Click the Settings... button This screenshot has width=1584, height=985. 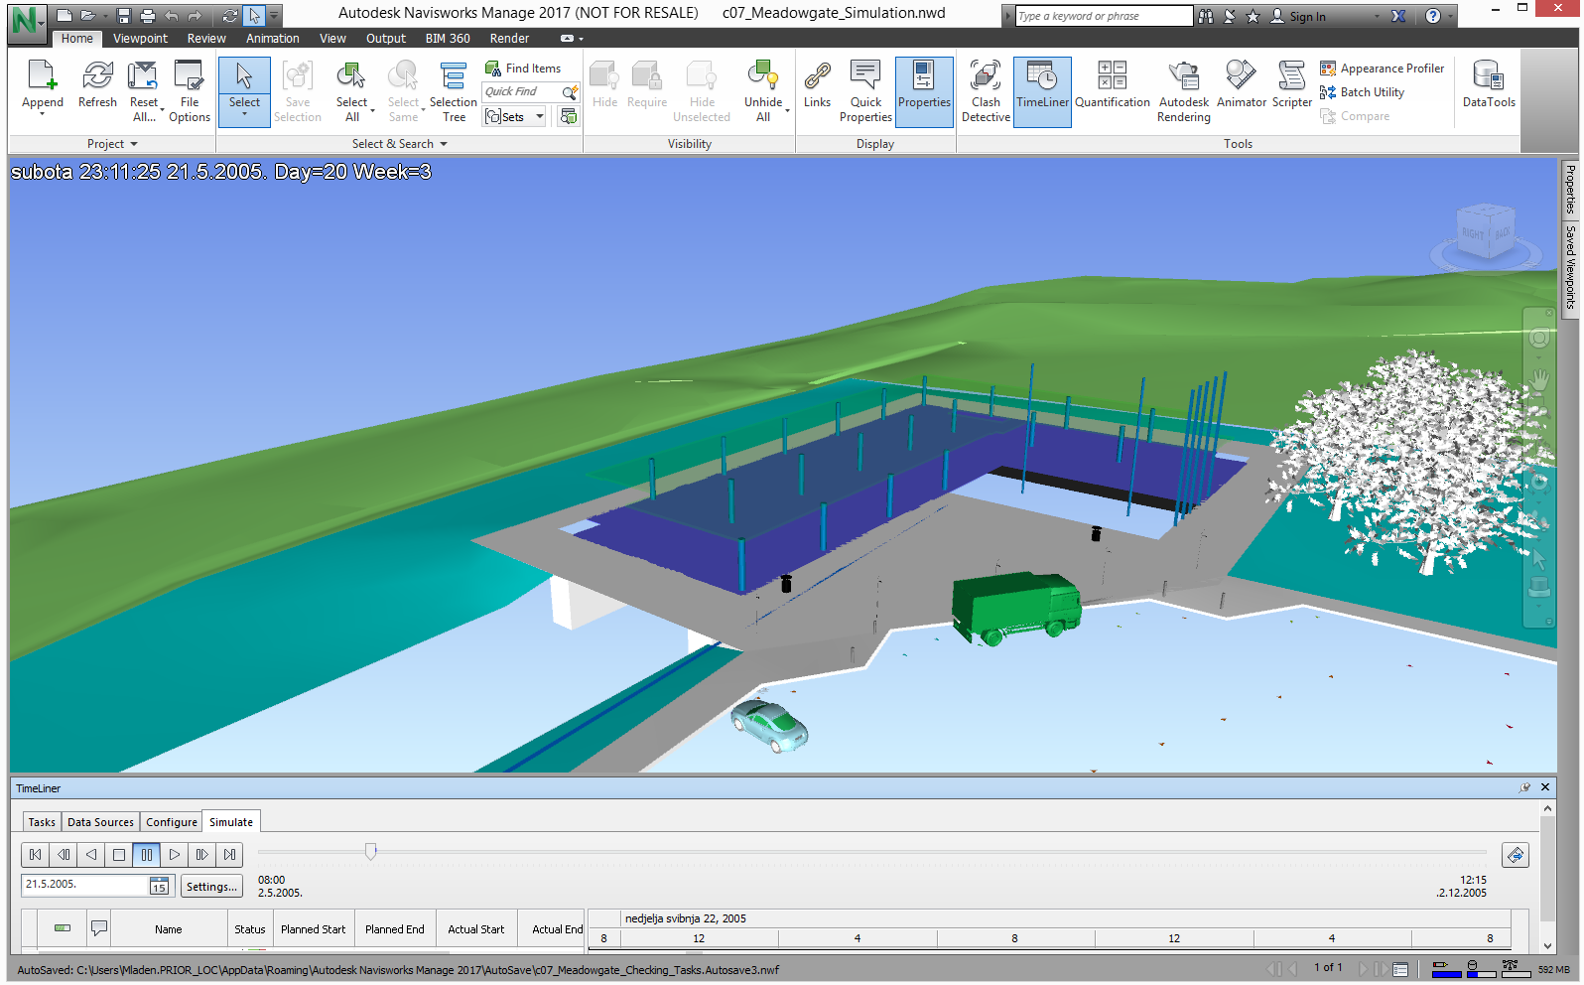pos(211,887)
